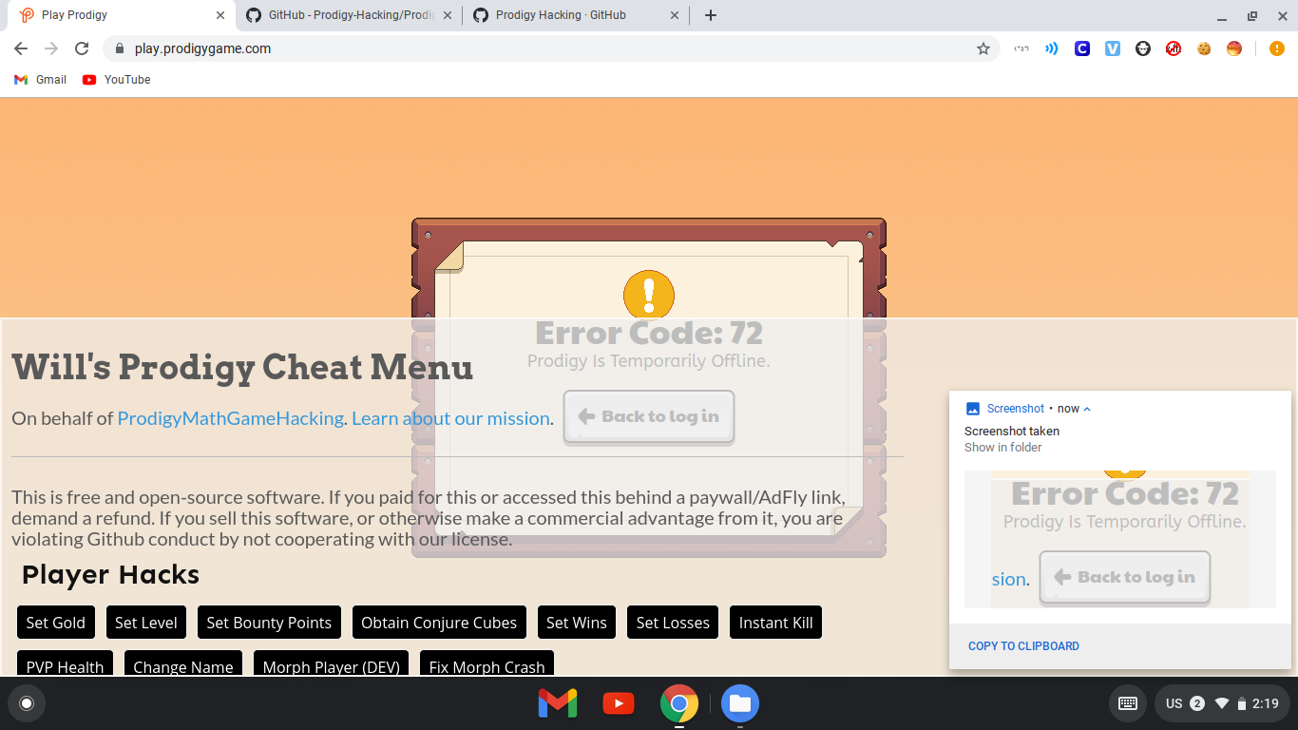Open the ProdigyMathGameHacking link
The height and width of the screenshot is (730, 1298).
coord(230,418)
